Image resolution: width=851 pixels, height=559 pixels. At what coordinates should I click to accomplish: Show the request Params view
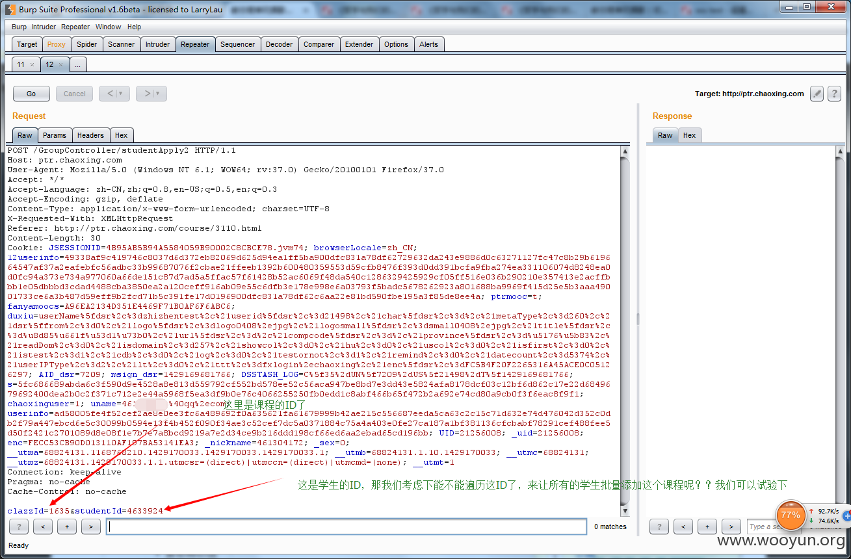(55, 135)
